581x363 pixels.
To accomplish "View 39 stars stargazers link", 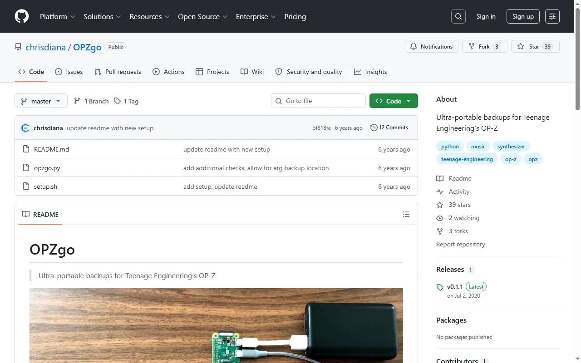I will click(x=453, y=205).
